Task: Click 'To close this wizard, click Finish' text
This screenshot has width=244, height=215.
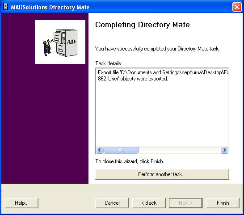Action: [130, 161]
